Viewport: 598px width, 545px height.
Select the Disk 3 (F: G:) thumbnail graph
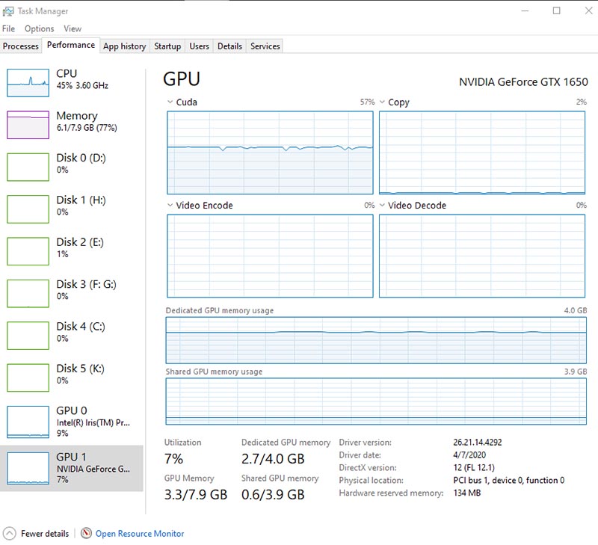click(x=28, y=293)
